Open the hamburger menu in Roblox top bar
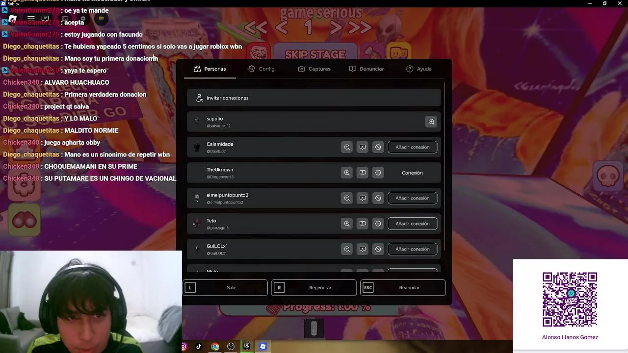Screen dimensions: 628x353 [x=31, y=19]
